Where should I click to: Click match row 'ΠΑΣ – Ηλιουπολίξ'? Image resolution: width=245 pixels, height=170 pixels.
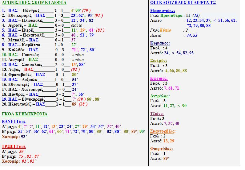(48, 21)
